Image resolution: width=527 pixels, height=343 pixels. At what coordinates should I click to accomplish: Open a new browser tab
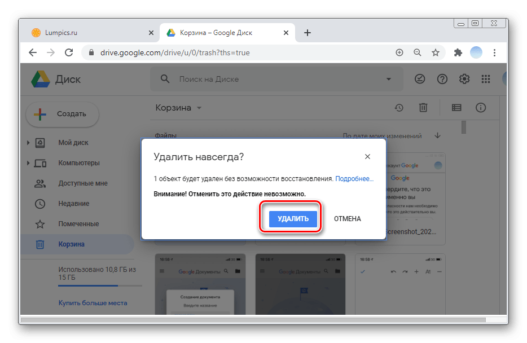307,33
